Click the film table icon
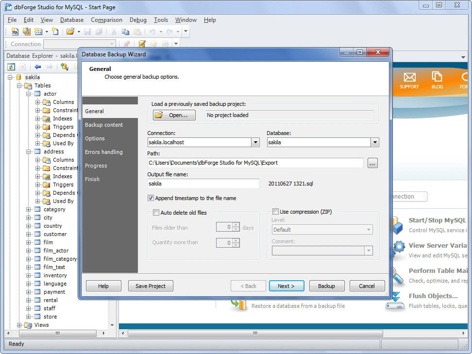 (37, 242)
